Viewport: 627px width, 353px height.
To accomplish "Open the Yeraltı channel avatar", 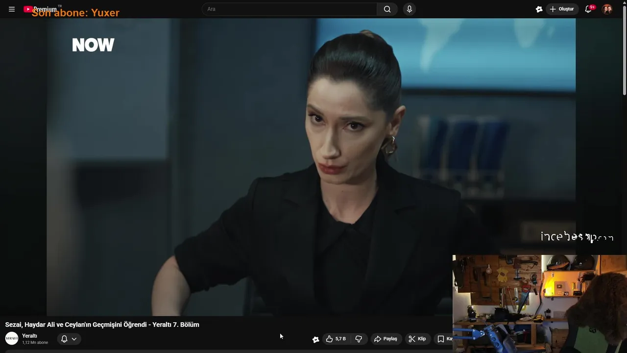I will (x=12, y=338).
